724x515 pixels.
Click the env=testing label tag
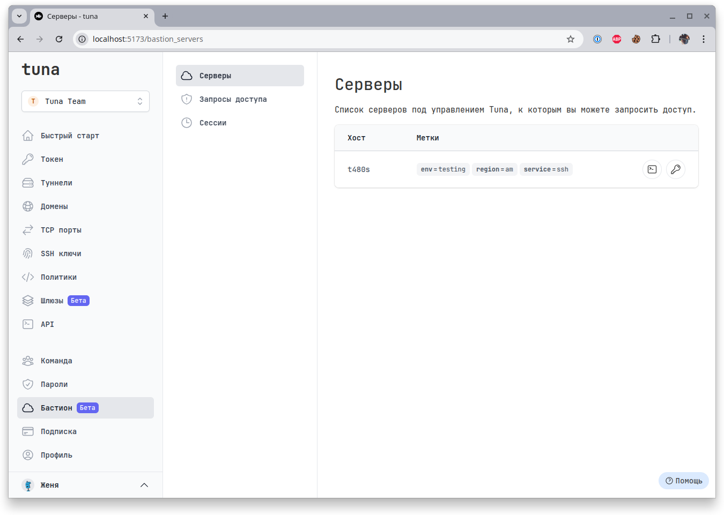point(443,169)
